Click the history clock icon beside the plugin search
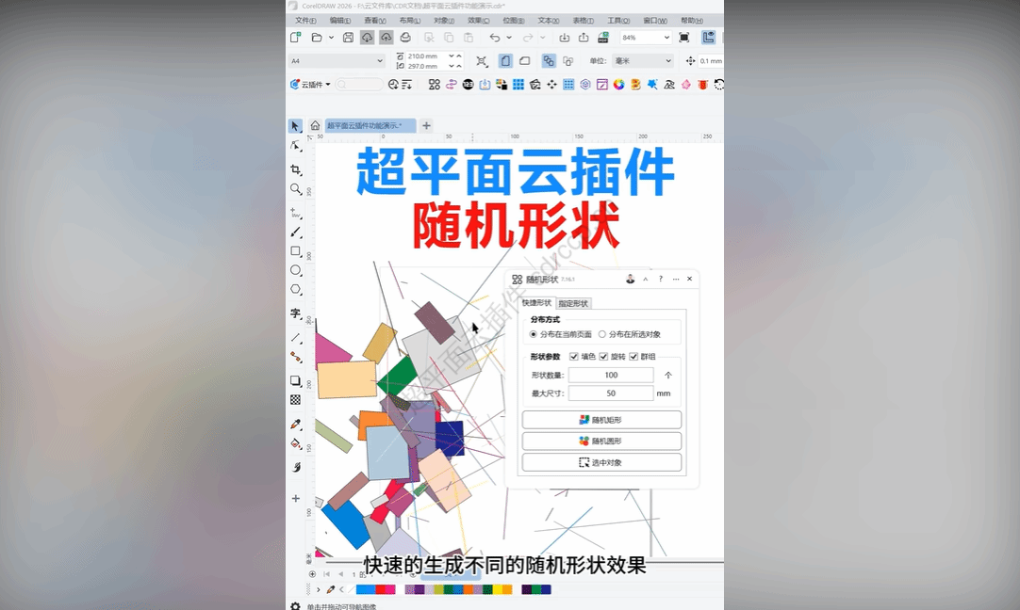The width and height of the screenshot is (1020, 610). pos(393,85)
